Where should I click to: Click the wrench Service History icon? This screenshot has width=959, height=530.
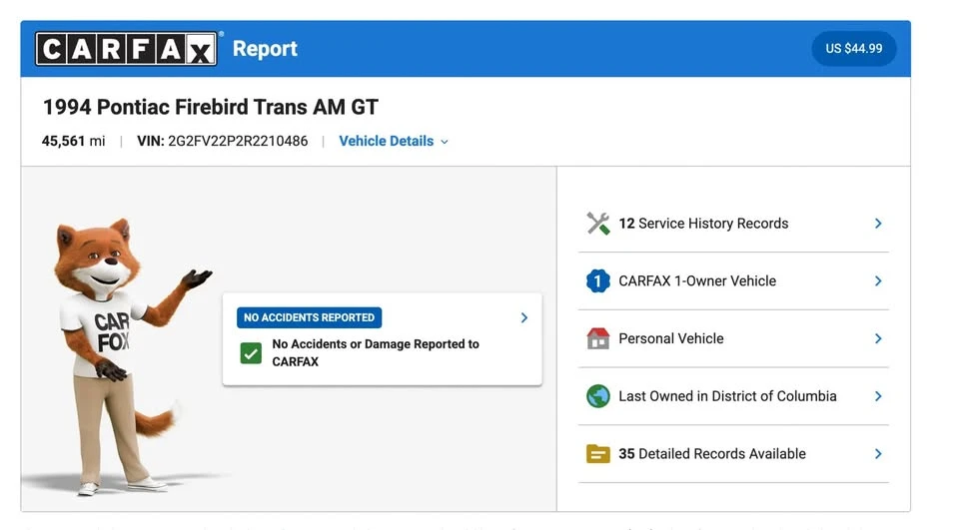pyautogui.click(x=597, y=224)
